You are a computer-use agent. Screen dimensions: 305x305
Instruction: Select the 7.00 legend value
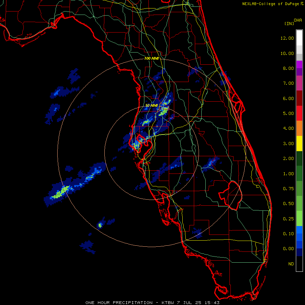pyautogui.click(x=288, y=83)
